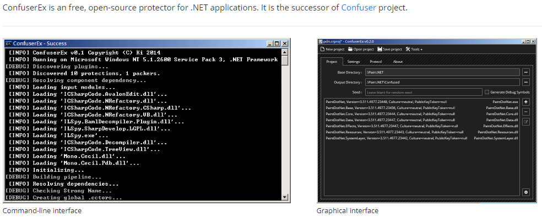This screenshot has width=542, height=217.
Task: Open the Tools dropdown menu
Action: tap(414, 50)
